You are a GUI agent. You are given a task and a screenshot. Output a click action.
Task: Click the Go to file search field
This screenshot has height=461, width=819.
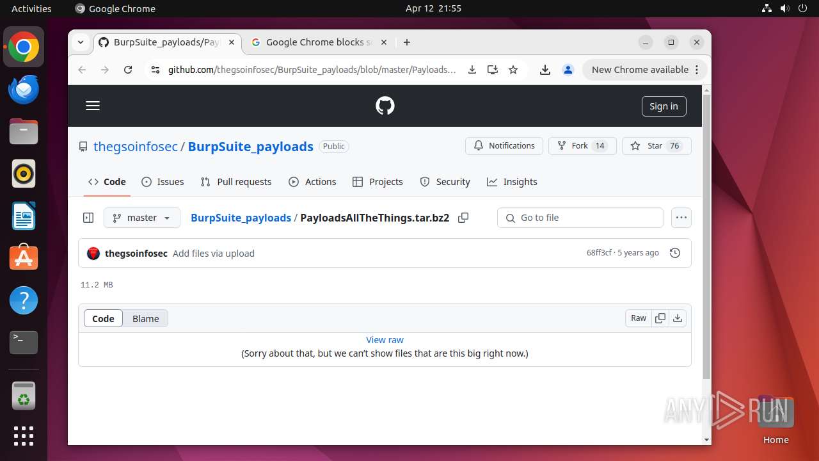(x=580, y=218)
